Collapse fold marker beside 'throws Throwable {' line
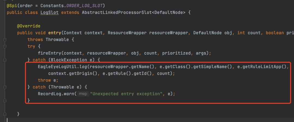 click(x=5, y=40)
